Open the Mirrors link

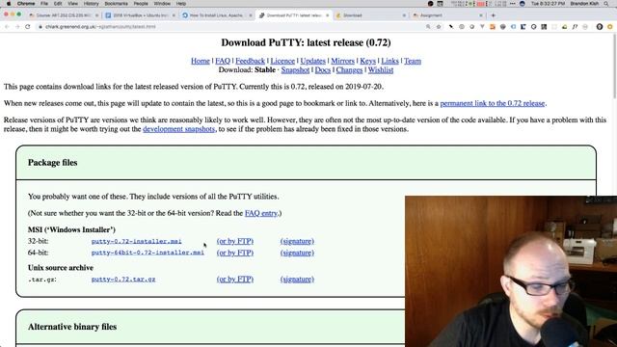tap(343, 61)
